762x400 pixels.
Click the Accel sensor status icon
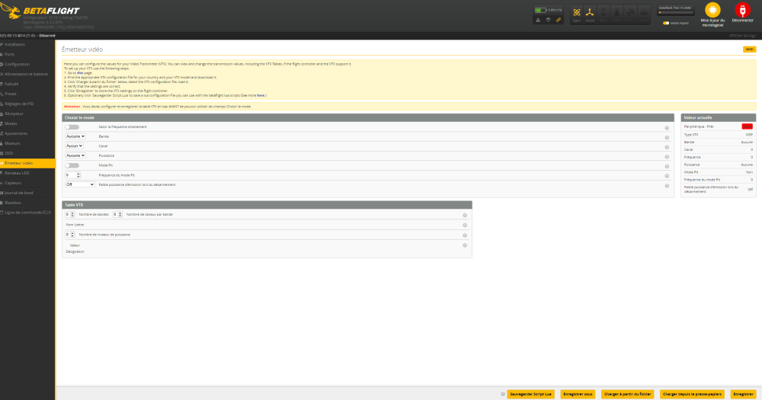pyautogui.click(x=590, y=14)
